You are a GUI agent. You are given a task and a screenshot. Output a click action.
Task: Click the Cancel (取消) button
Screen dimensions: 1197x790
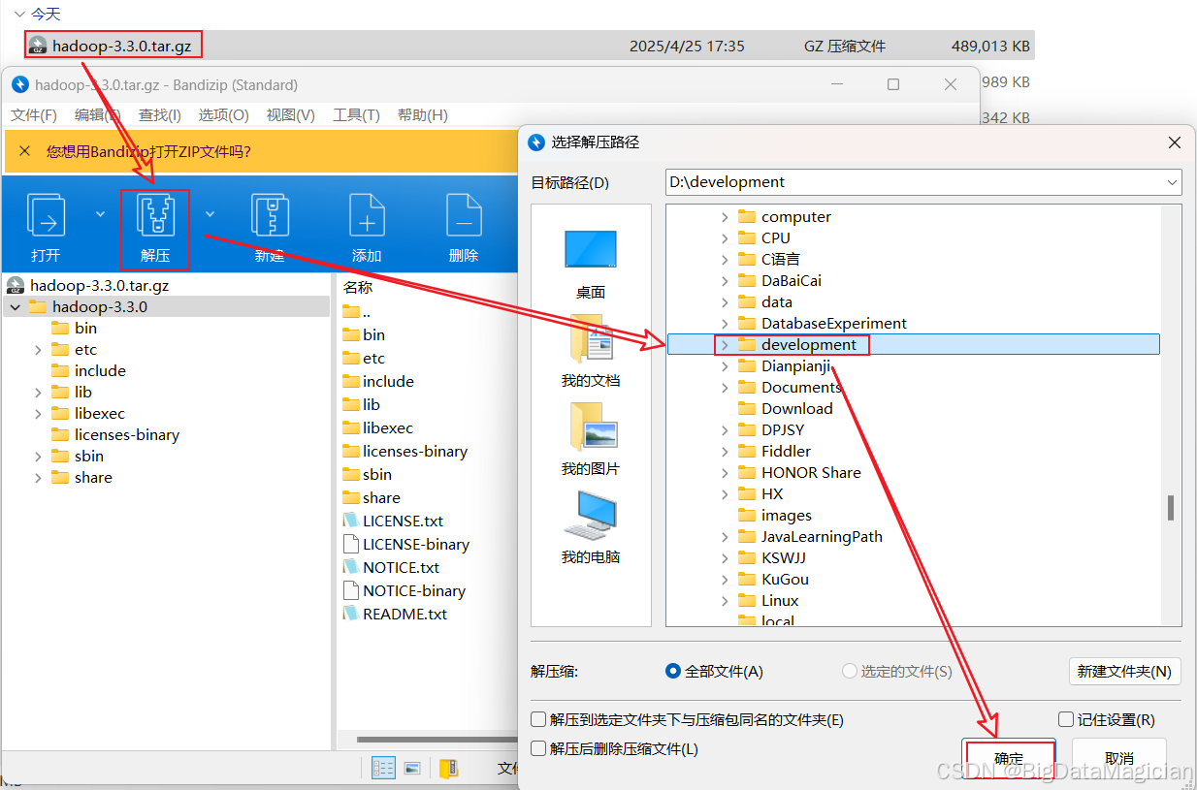1119,758
